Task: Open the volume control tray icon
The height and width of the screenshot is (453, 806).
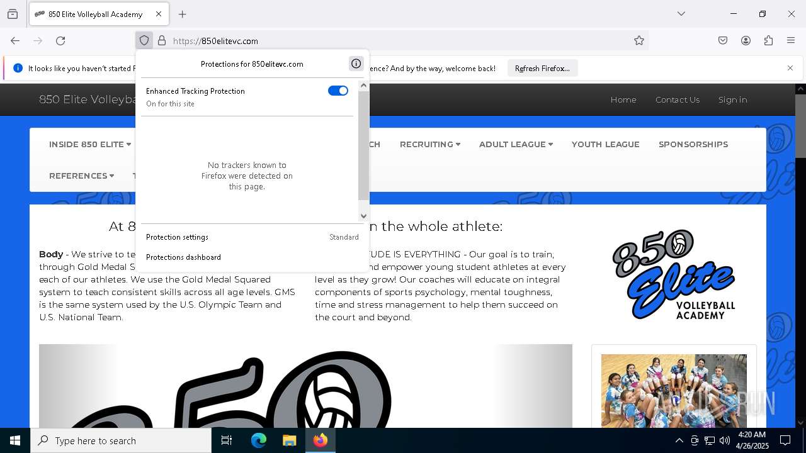Action: pos(725,440)
